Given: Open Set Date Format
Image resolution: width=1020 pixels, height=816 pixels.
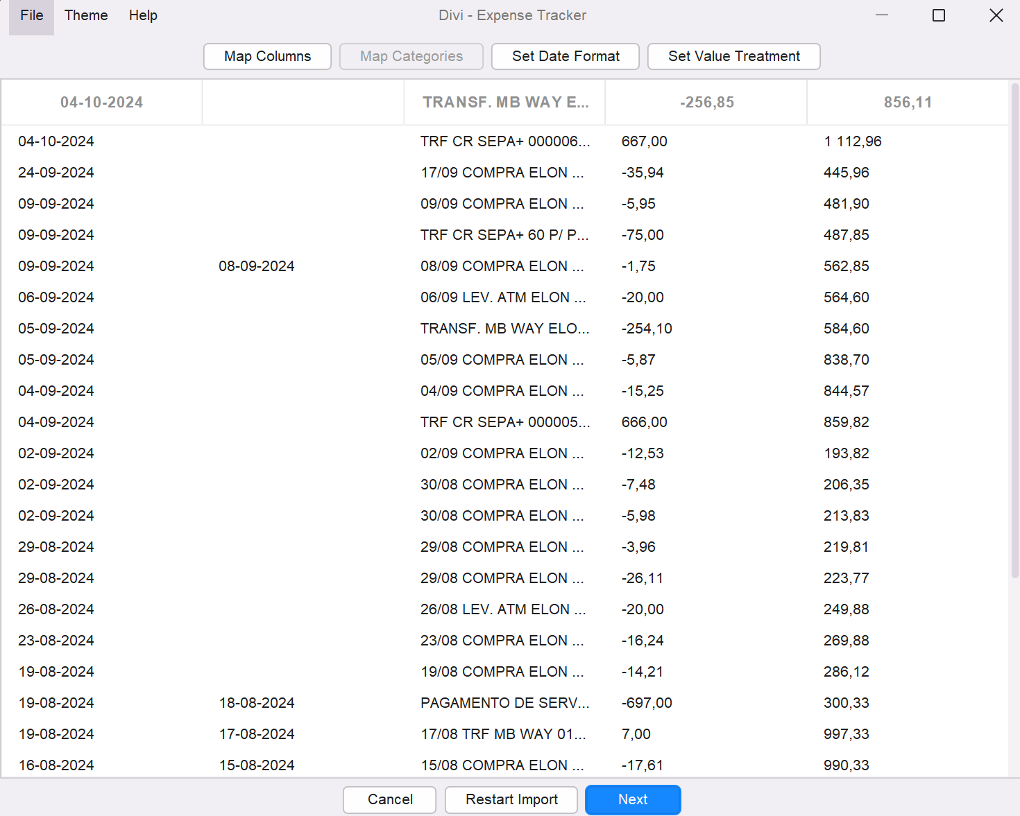Looking at the screenshot, I should click(566, 56).
